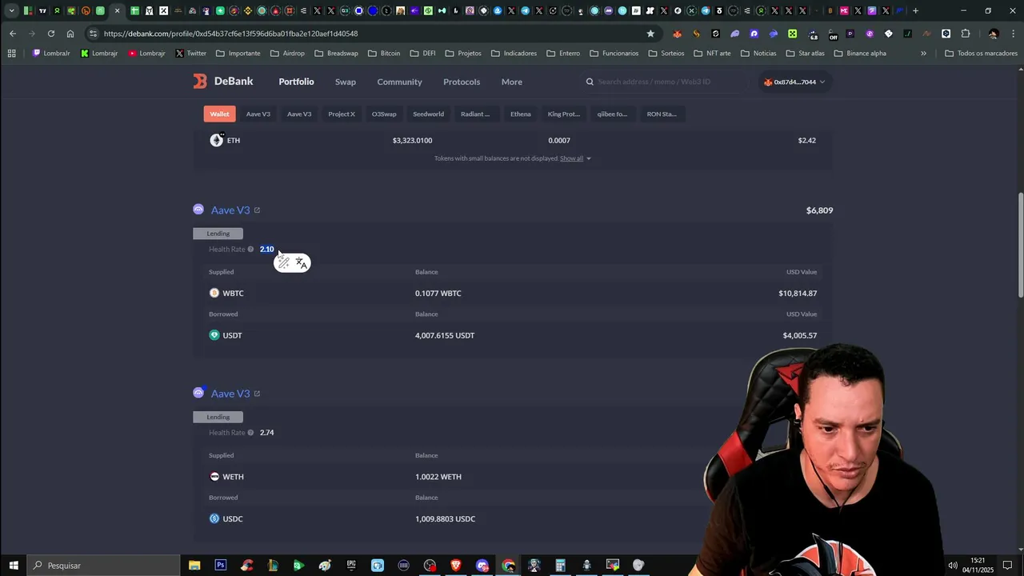Open the browser apps grid icon
This screenshot has width=1024, height=576.
(x=11, y=54)
